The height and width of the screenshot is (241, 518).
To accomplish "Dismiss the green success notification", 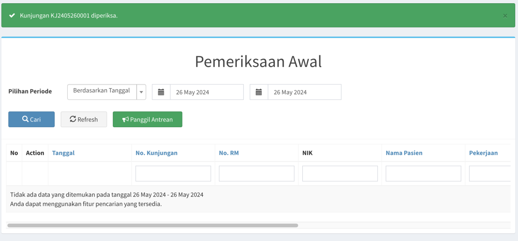I will [505, 16].
